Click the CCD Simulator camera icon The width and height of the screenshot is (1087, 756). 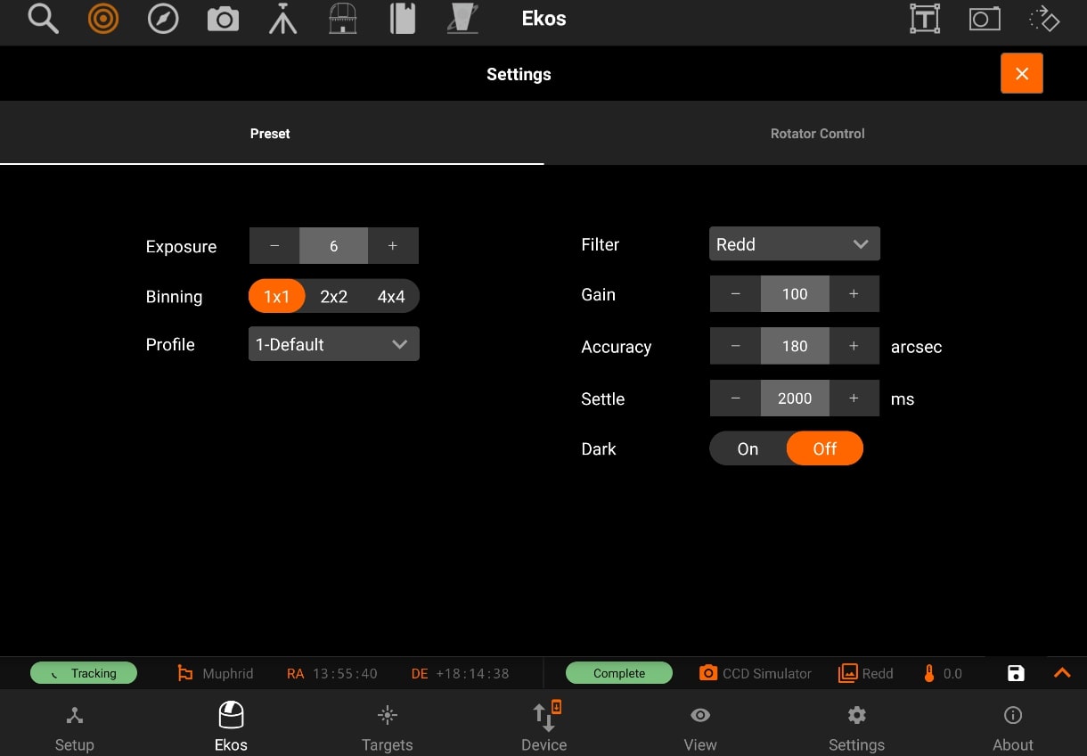pyautogui.click(x=708, y=673)
